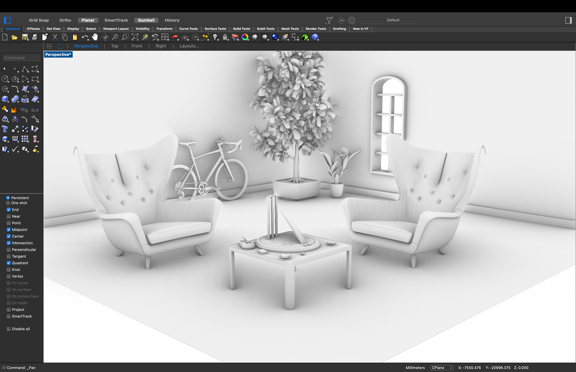Check the Disable all checkbox

9,329
